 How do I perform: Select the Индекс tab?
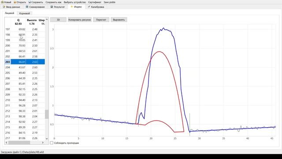tap(76, 7)
